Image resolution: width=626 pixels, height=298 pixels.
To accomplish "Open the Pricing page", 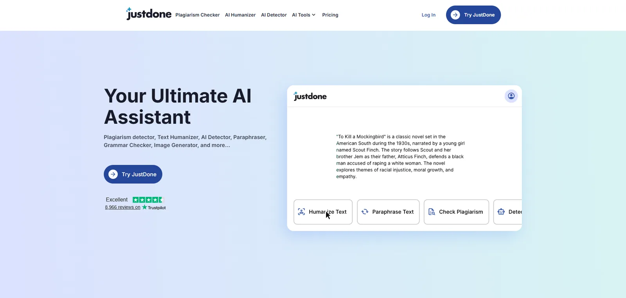I will pos(330,15).
